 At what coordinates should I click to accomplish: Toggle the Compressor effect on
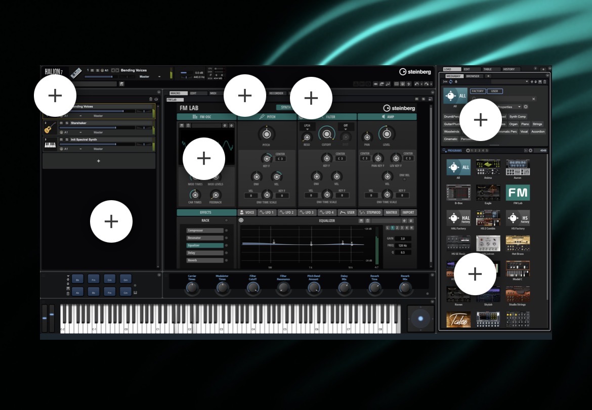pos(227,231)
